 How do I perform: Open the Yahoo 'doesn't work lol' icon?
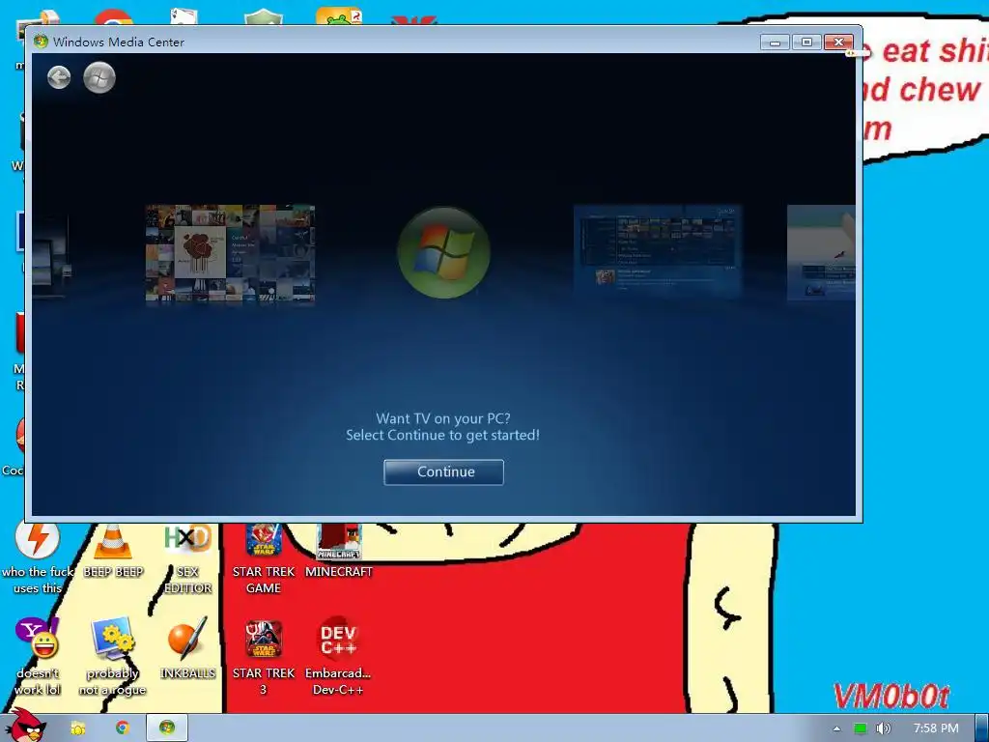[38, 656]
